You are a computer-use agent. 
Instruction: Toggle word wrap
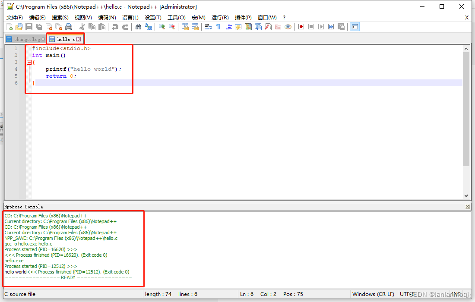209,27
